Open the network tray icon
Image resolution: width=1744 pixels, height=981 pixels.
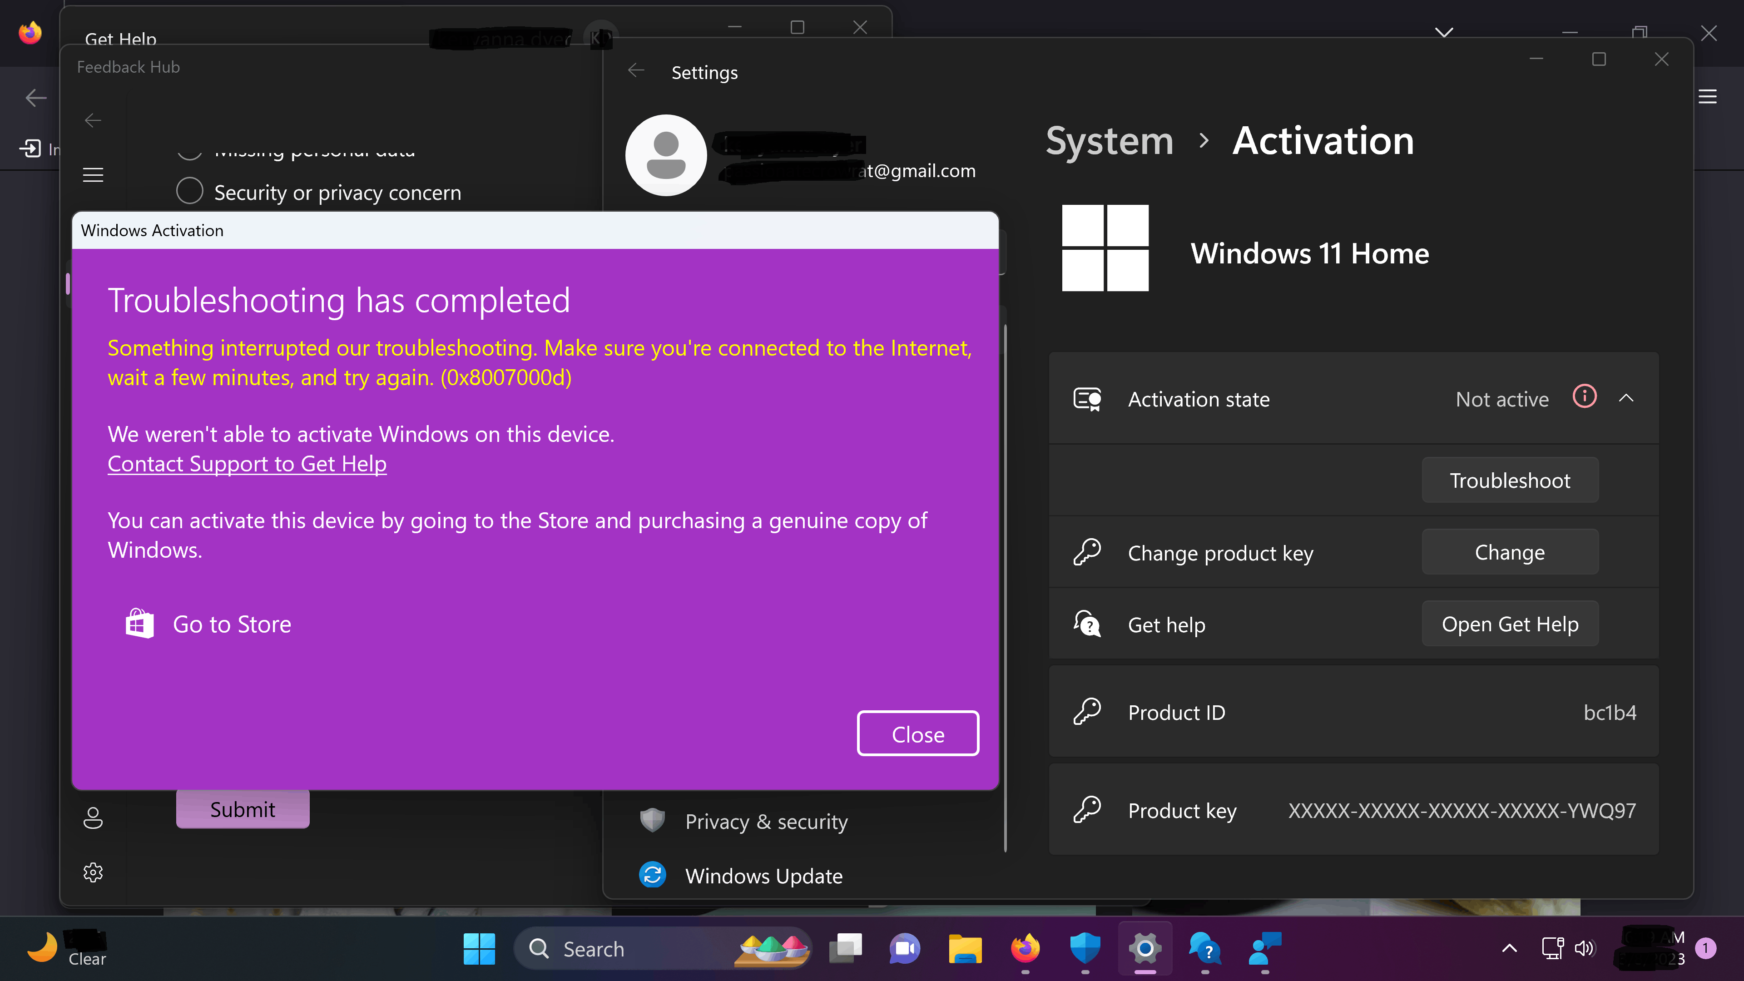click(1552, 949)
